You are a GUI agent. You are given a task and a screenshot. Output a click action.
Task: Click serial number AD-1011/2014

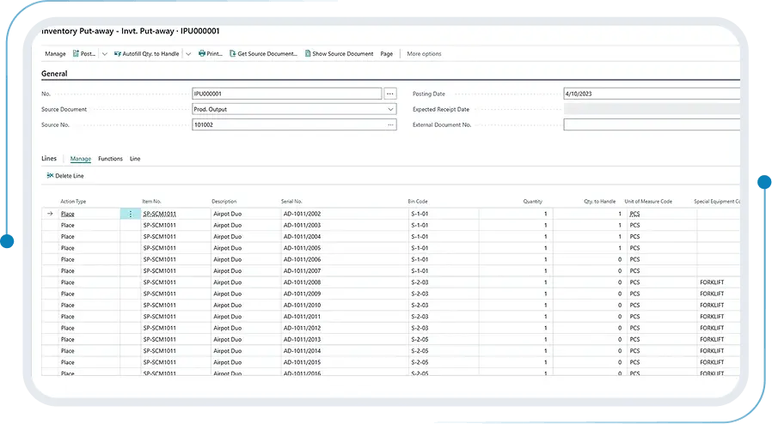(302, 351)
